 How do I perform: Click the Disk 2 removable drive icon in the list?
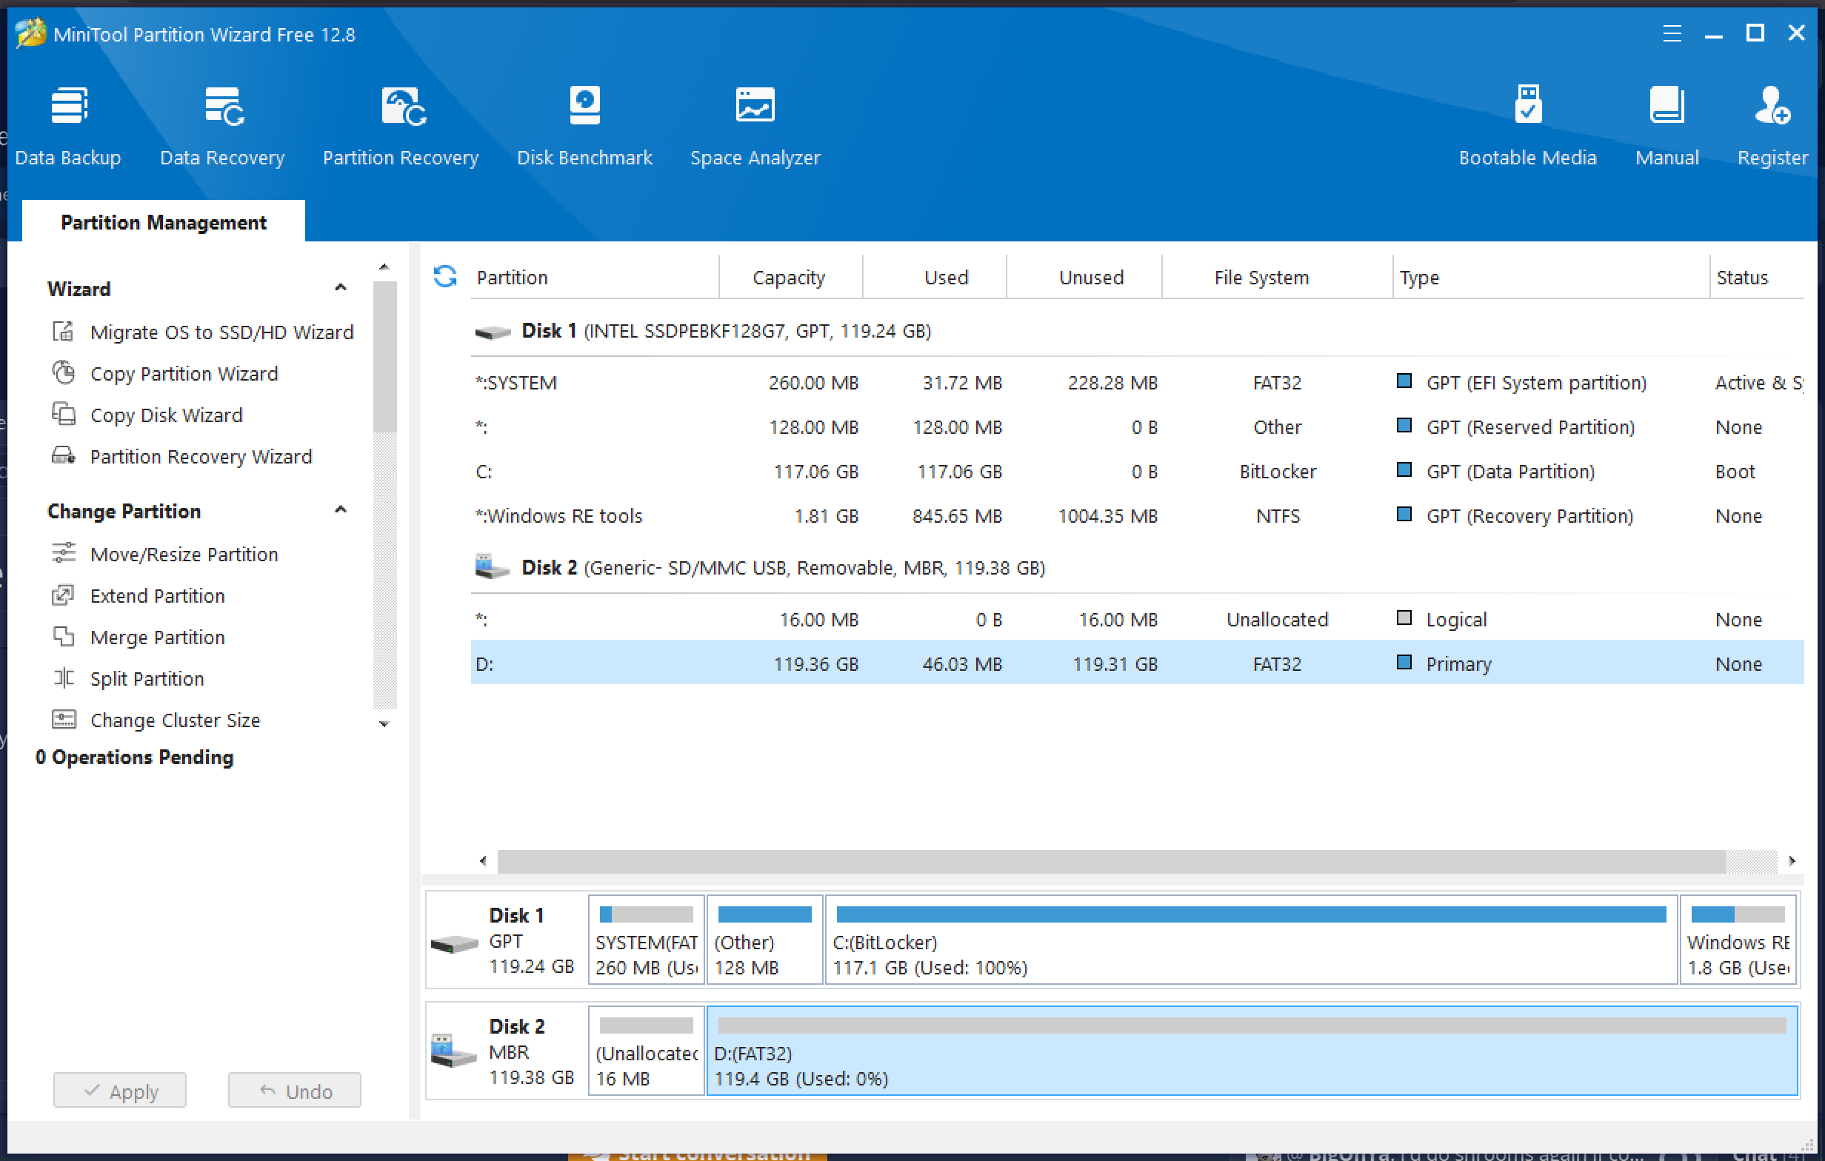tap(492, 567)
